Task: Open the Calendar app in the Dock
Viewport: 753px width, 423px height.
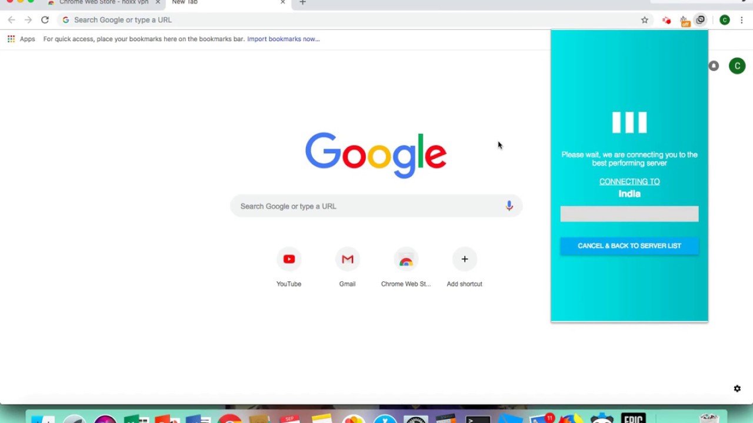Action: coord(290,419)
